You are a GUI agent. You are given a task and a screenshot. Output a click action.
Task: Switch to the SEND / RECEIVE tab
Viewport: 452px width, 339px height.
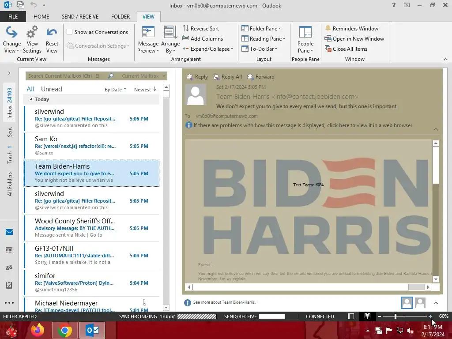(x=80, y=17)
